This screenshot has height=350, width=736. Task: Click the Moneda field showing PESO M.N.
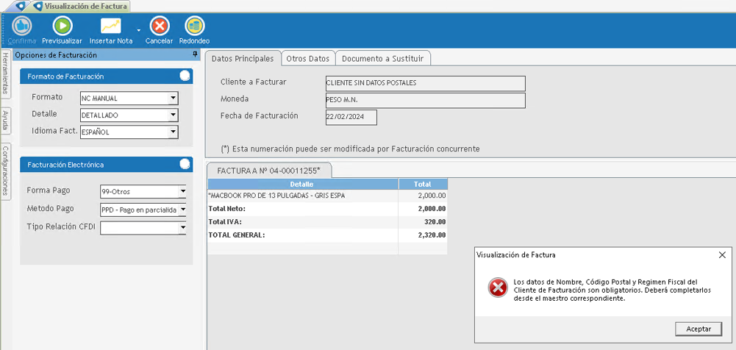425,101
